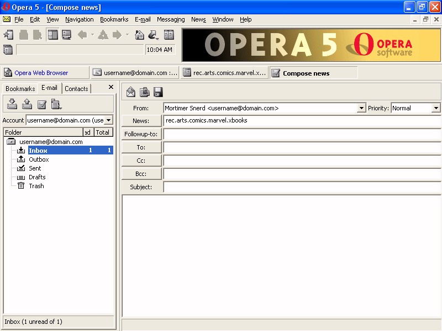The height and width of the screenshot is (331, 442).
Task: Click the Reload triangle icon
Action: [103, 35]
